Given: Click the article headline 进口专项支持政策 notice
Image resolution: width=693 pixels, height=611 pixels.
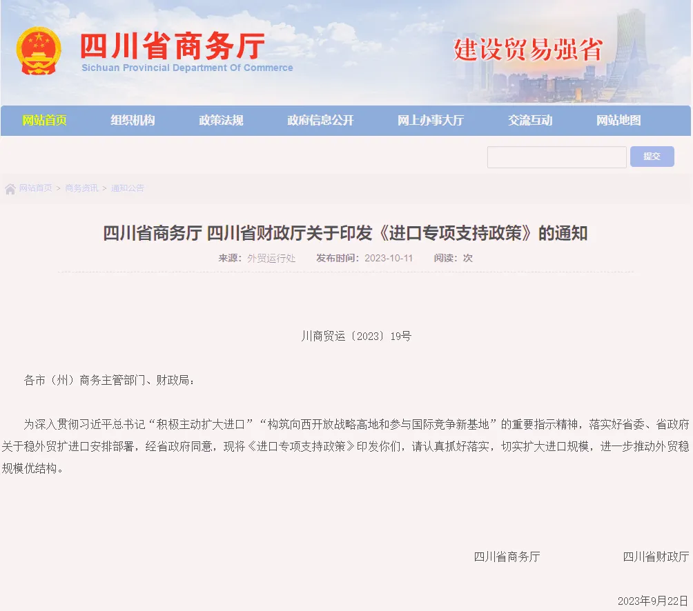Looking at the screenshot, I should (x=345, y=233).
